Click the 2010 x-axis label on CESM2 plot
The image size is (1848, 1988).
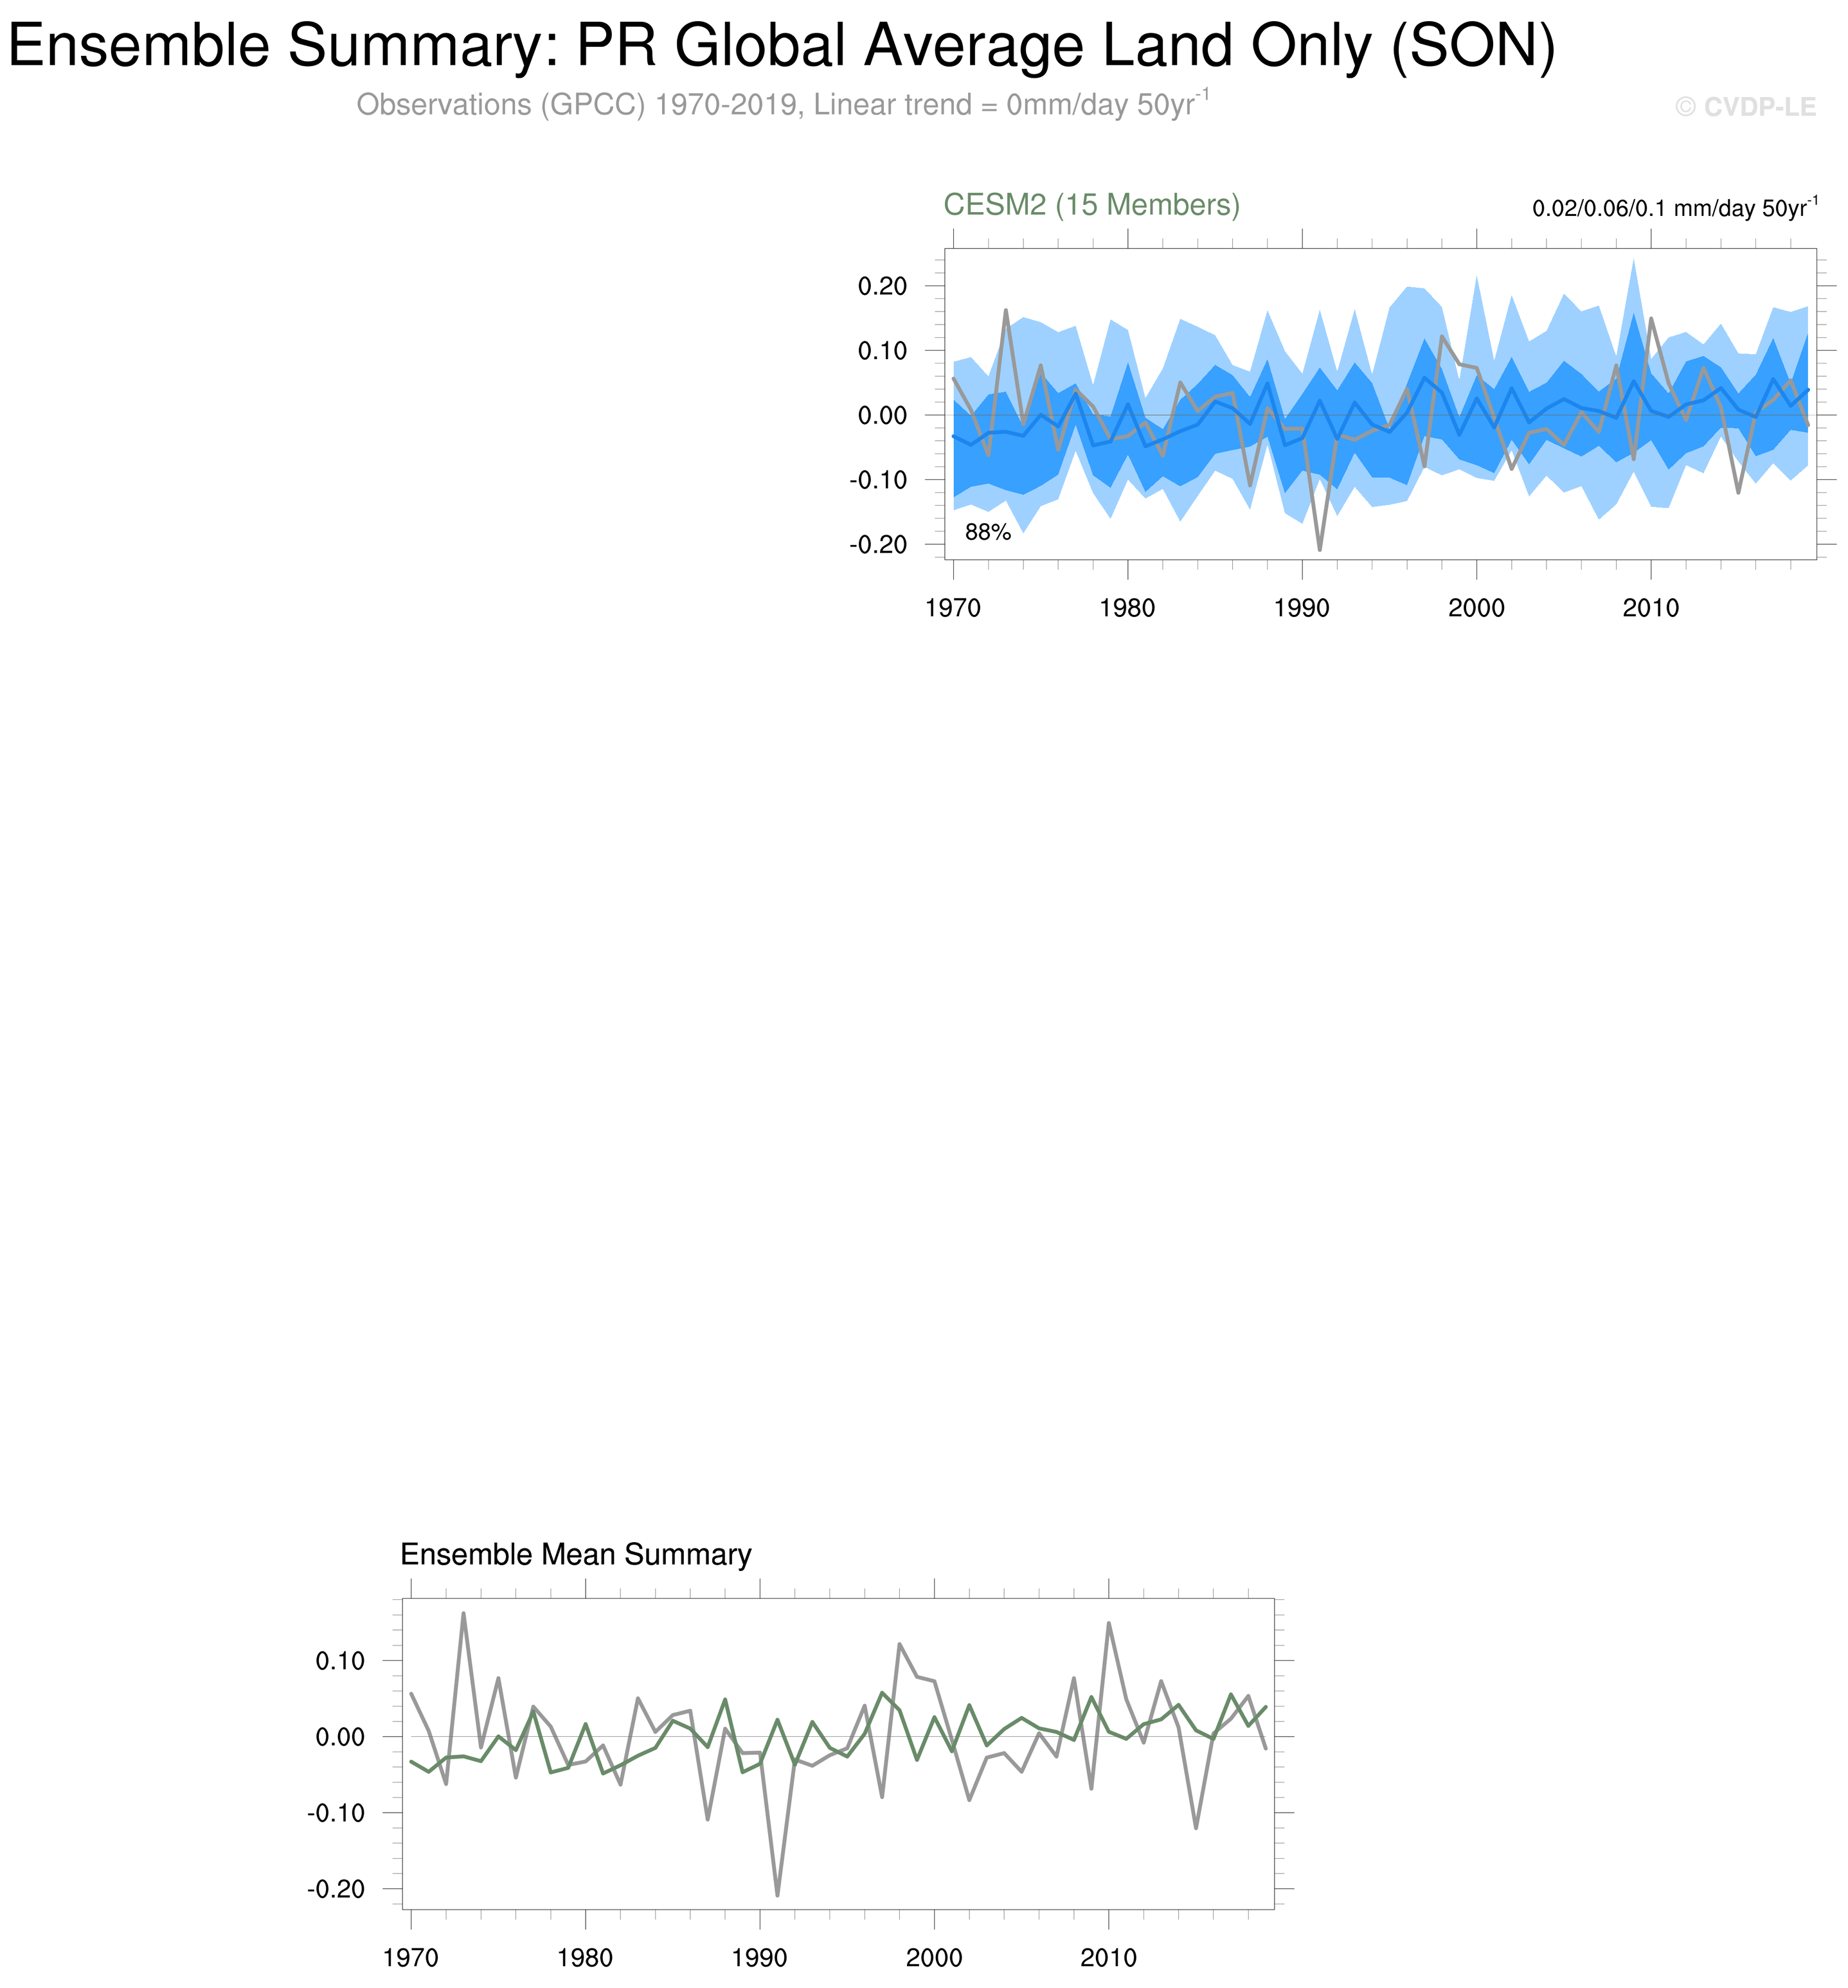[1650, 608]
